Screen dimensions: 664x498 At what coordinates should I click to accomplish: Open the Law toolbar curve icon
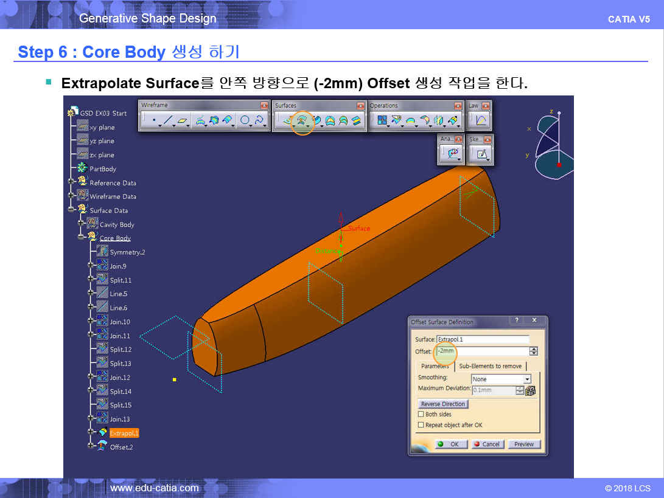(480, 120)
